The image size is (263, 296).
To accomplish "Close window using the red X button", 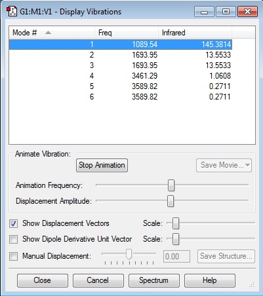I will click(x=247, y=12).
